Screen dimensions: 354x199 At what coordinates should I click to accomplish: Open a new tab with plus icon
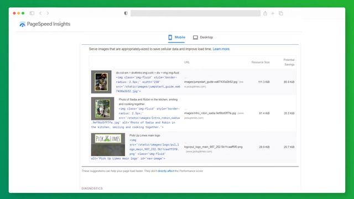tap(273, 13)
